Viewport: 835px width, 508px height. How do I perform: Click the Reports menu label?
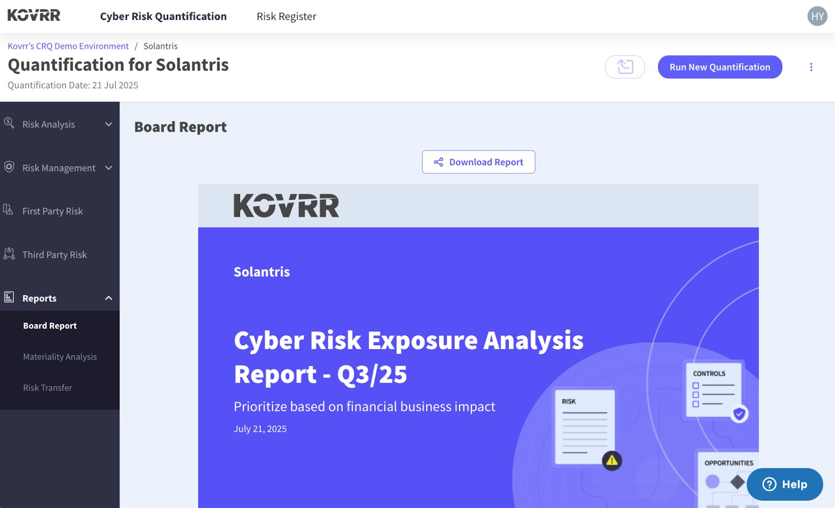tap(39, 298)
